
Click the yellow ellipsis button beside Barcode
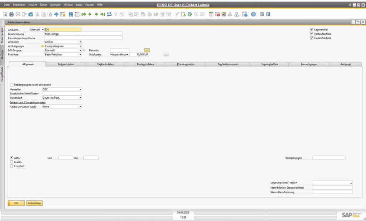(147, 50)
